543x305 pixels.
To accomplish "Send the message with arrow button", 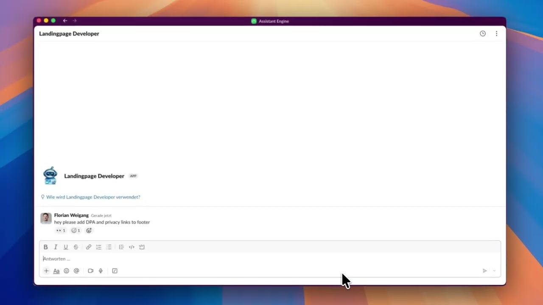I will (485, 271).
